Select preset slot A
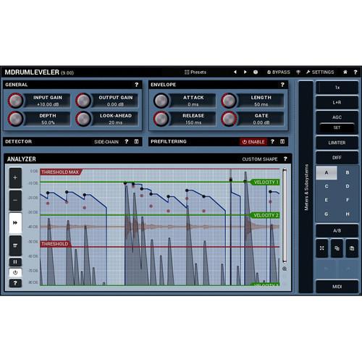Screen dimensions: 362x362 tap(327, 172)
